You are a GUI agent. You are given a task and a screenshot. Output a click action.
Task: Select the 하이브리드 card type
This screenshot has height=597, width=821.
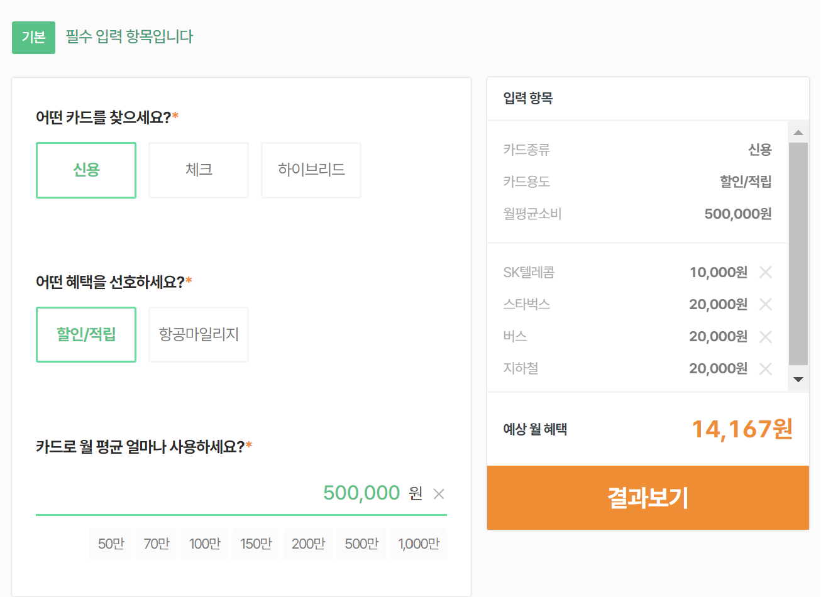pos(311,170)
